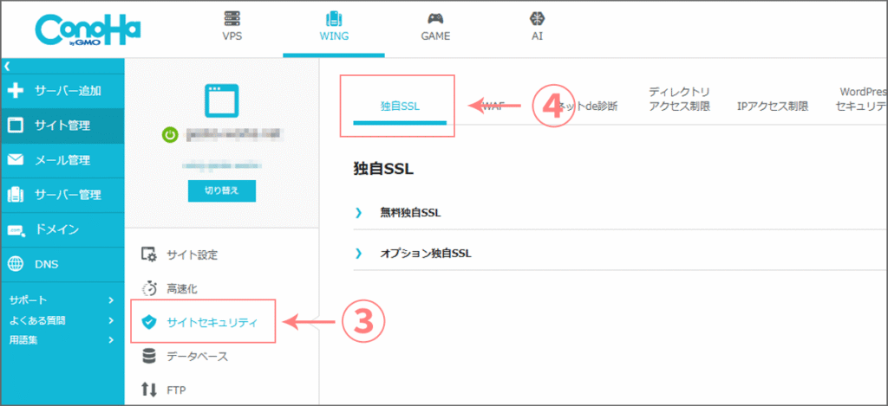
Task: Open the GAME controller icon
Action: [435, 19]
